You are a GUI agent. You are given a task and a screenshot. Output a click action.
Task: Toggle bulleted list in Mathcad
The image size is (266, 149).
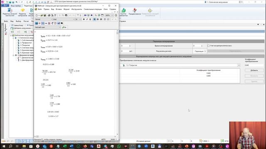click(105, 19)
